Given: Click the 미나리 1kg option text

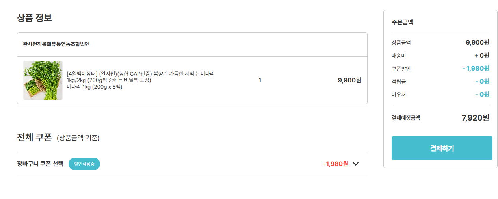Looking at the screenshot, I should tap(95, 87).
